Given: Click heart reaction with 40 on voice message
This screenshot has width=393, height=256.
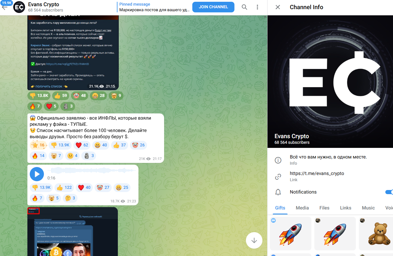Looking at the screenshot, I should pyautogui.click(x=84, y=187).
